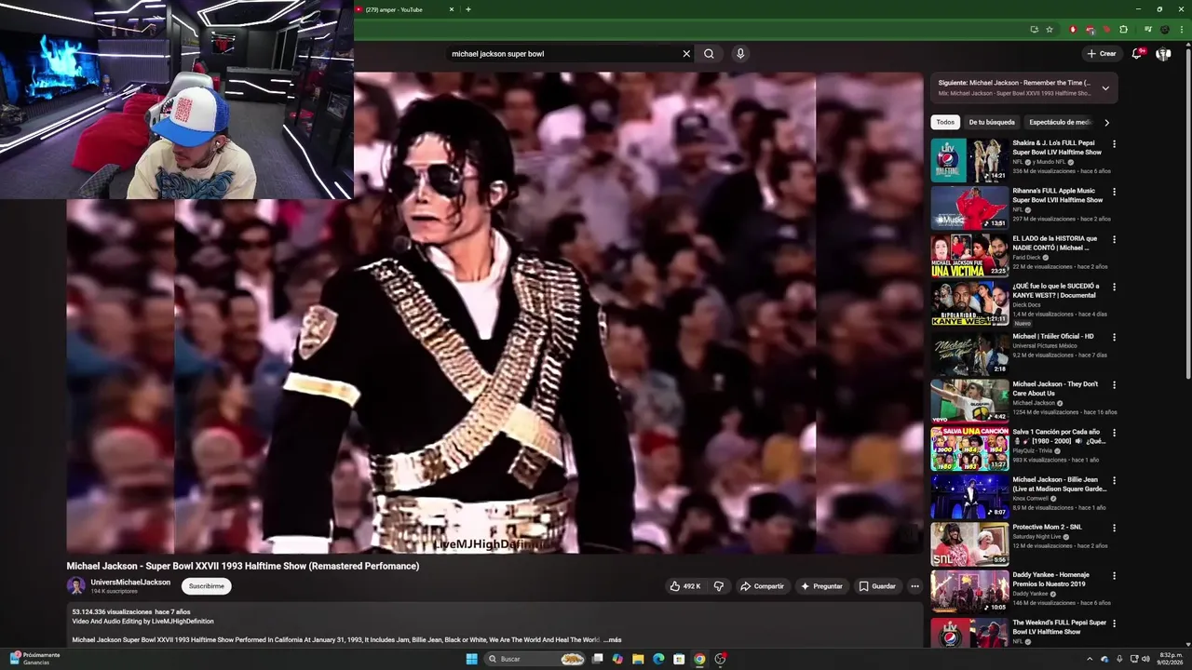Open OBS Studio from the taskbar
Screen dimensions: 1192x670
[x=720, y=659]
